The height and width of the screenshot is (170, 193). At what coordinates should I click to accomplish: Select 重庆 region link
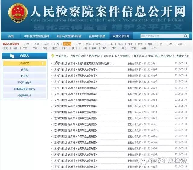(x=55, y=48)
